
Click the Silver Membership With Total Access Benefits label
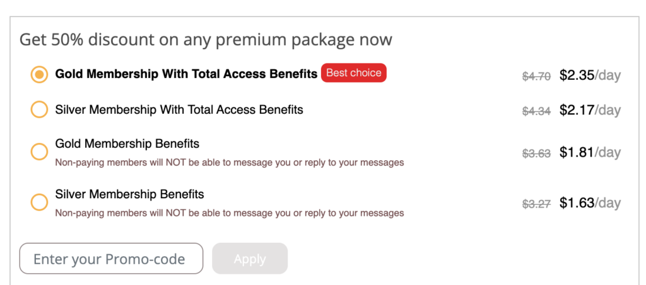pos(179,110)
